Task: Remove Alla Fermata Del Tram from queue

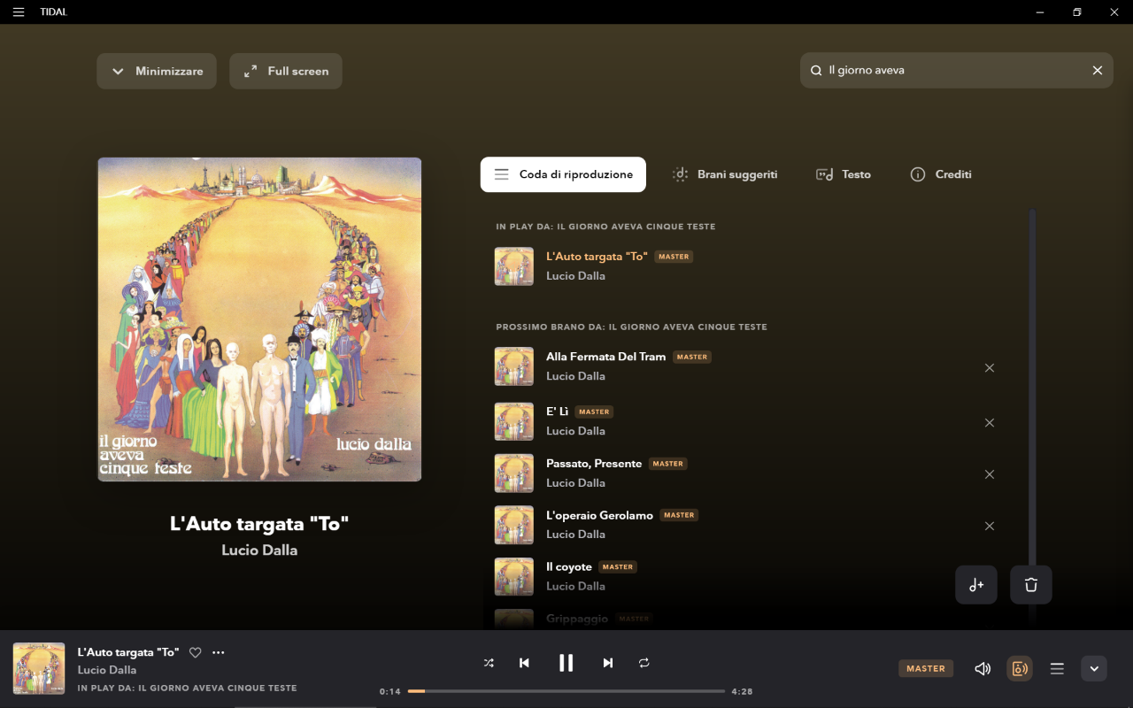Action: pos(990,368)
